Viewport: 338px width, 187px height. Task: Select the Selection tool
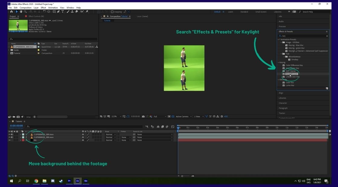[x=17, y=11]
